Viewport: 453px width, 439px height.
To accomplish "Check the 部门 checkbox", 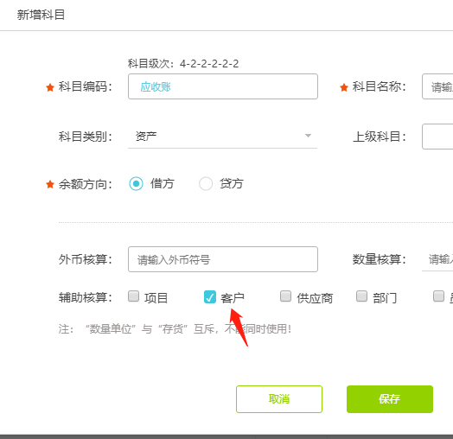I will point(361,296).
